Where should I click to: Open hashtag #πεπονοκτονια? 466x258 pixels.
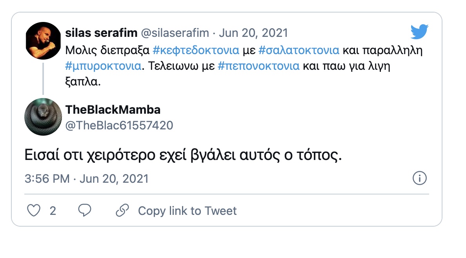(x=258, y=65)
